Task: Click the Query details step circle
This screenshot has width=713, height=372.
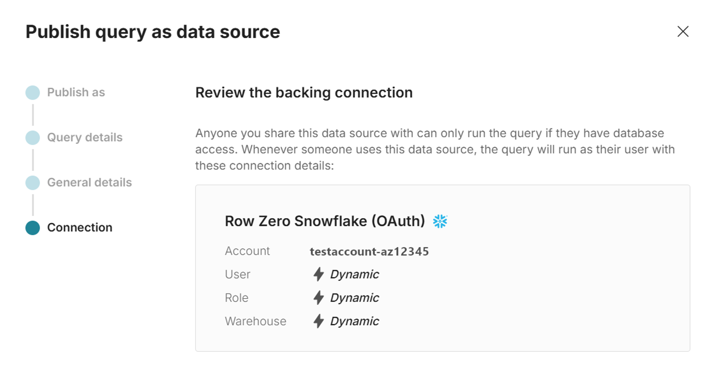Action: (32, 137)
